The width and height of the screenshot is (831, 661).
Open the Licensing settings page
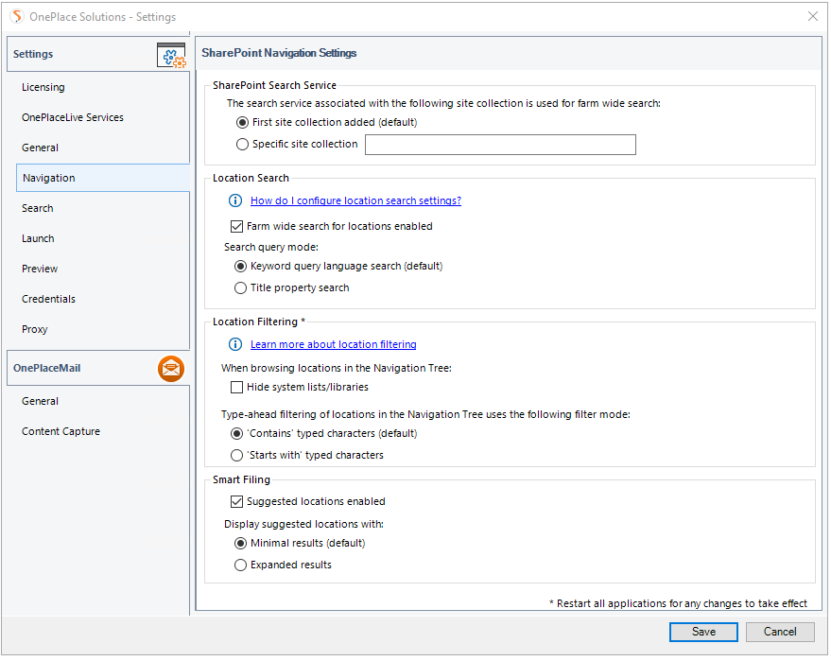43,87
